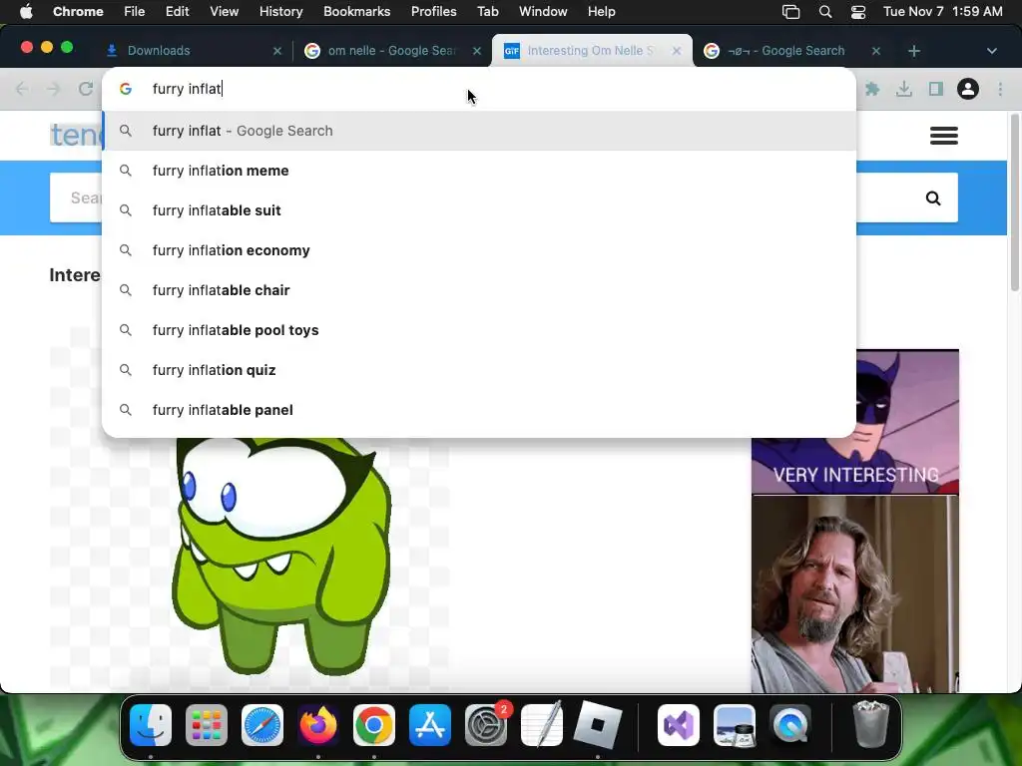This screenshot has height=766, width=1022.
Task: Close the Interesting Om Nelle tab
Action: 677,51
